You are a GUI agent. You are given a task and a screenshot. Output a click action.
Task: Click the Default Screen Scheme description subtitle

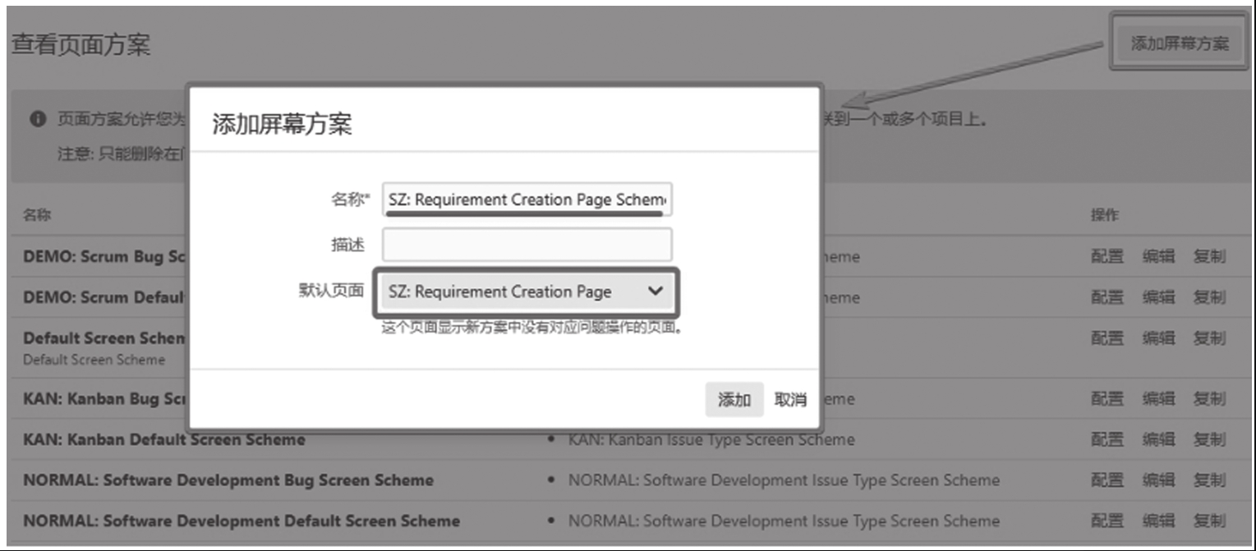tap(94, 360)
